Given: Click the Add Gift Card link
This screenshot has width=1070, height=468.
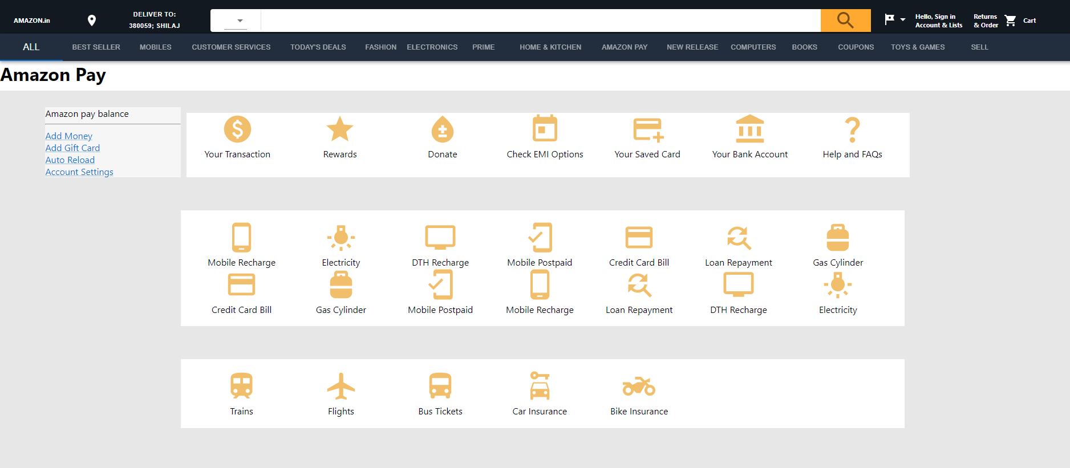Looking at the screenshot, I should (x=72, y=148).
